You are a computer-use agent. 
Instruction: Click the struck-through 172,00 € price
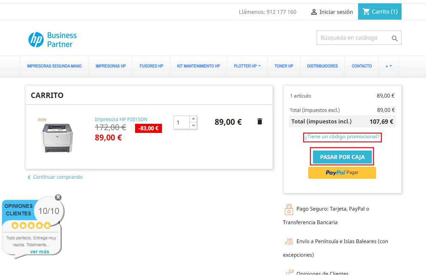110,127
